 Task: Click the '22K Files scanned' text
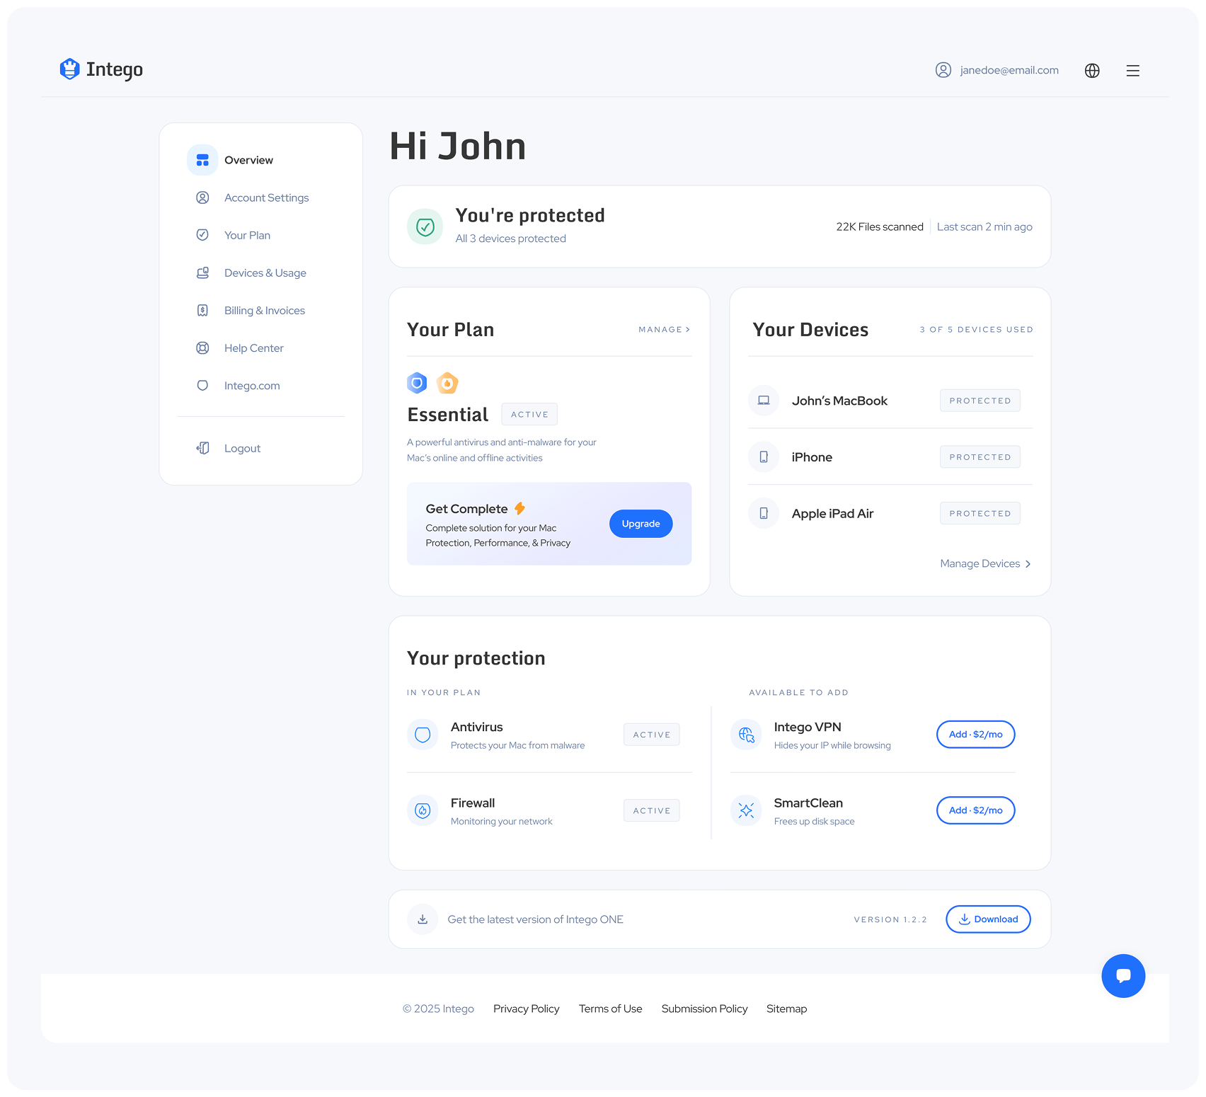click(x=880, y=226)
